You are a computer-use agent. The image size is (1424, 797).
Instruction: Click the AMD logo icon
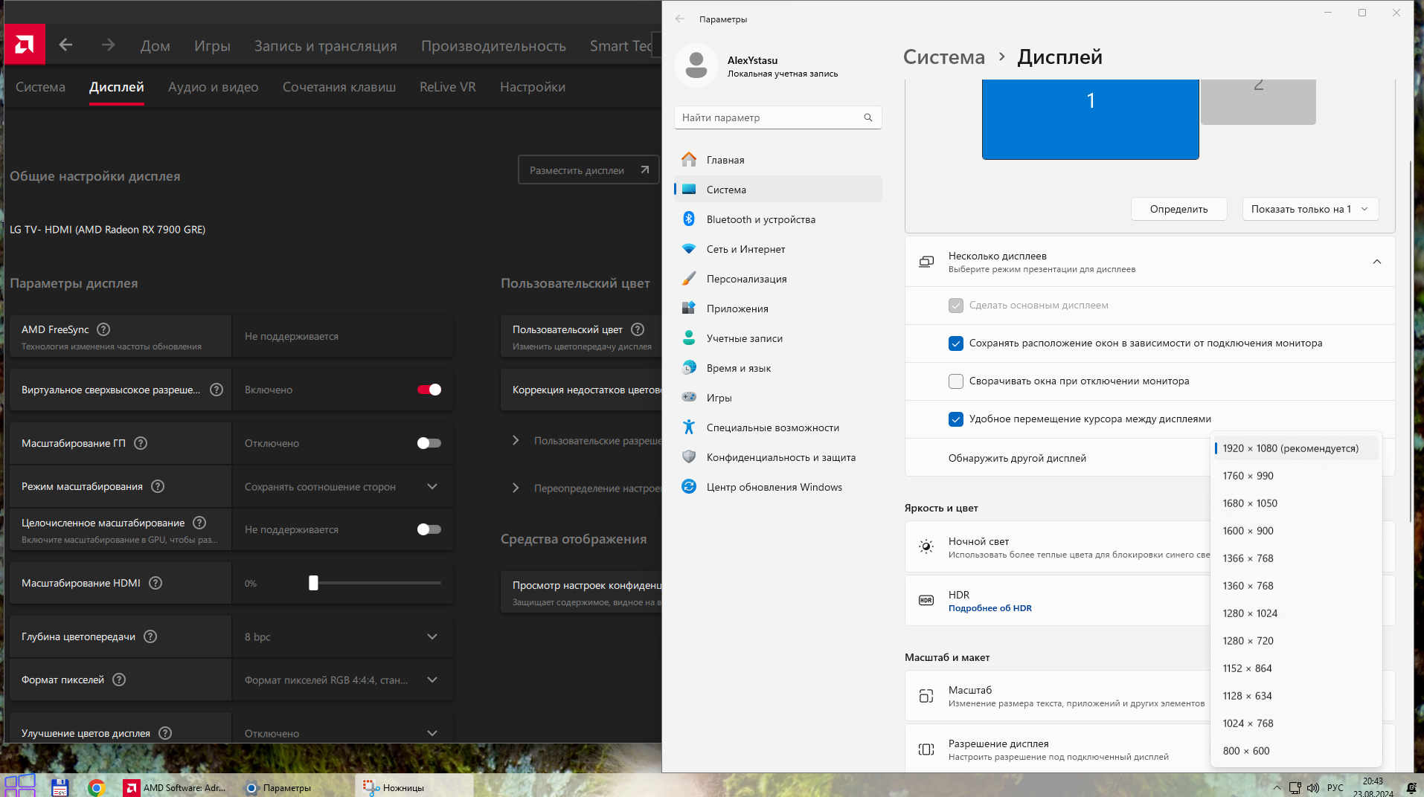pos(25,45)
